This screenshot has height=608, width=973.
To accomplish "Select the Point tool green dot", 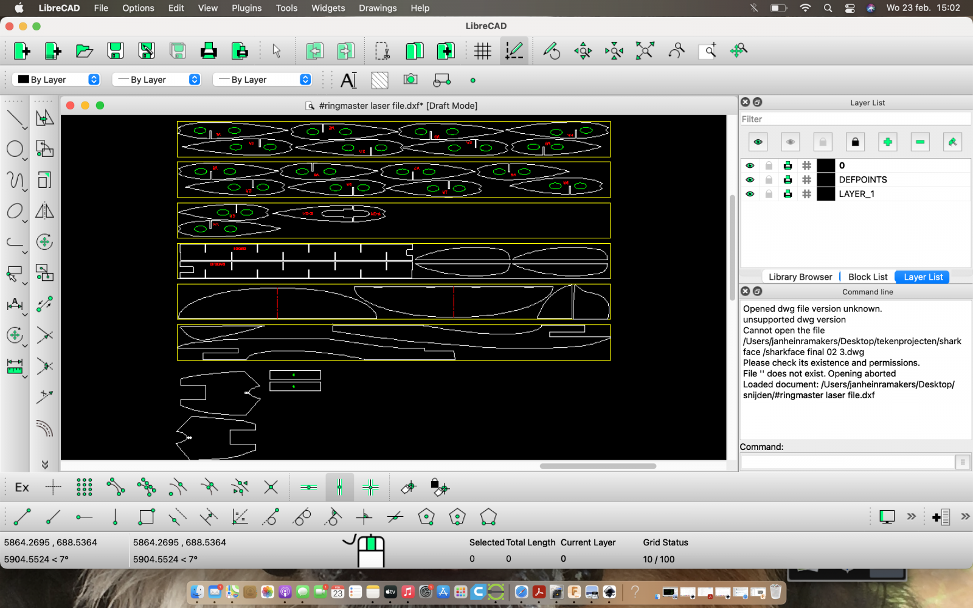I will tap(473, 80).
